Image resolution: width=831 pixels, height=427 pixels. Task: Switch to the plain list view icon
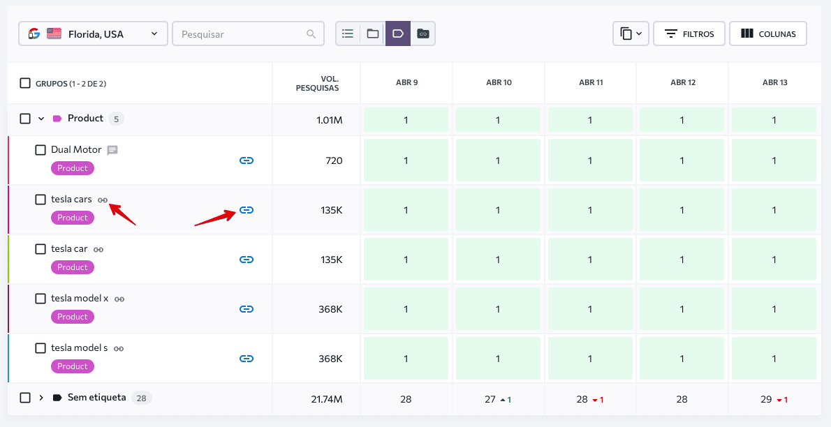348,34
